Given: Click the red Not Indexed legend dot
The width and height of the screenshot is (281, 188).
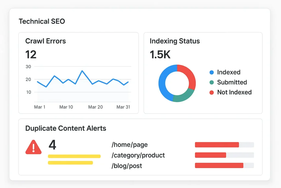Looking at the screenshot, I should coord(212,92).
